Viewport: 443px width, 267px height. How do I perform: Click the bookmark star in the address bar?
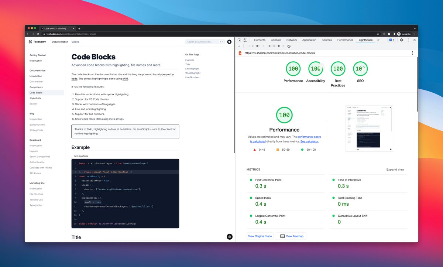coord(378,34)
